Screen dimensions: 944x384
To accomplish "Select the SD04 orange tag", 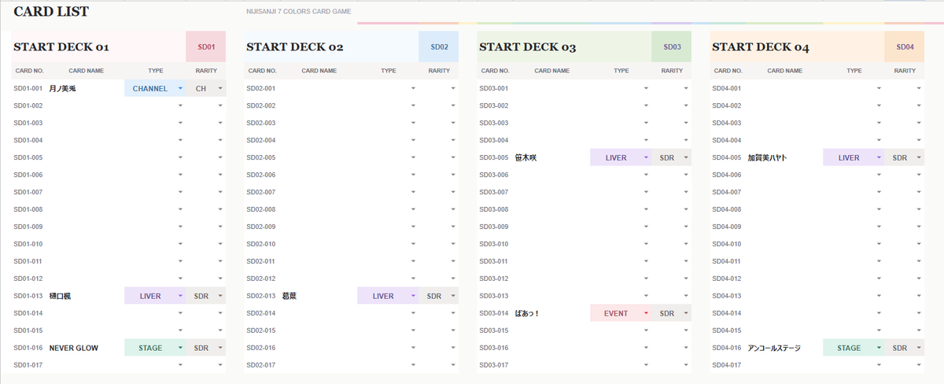I will tap(905, 47).
